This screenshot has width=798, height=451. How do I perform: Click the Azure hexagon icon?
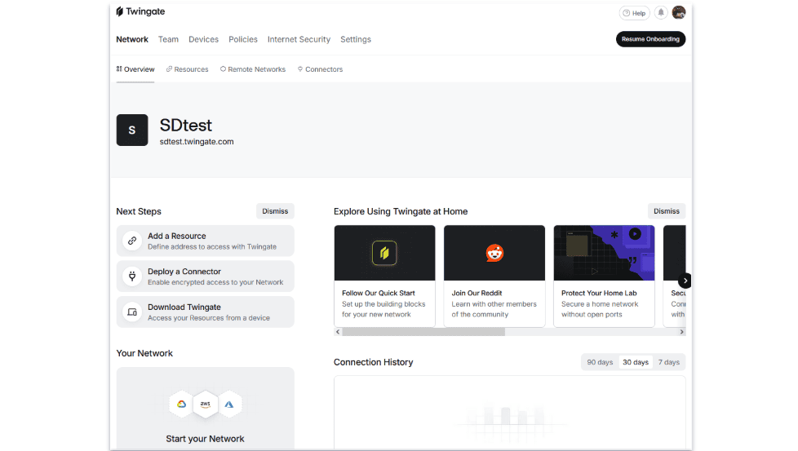229,405
